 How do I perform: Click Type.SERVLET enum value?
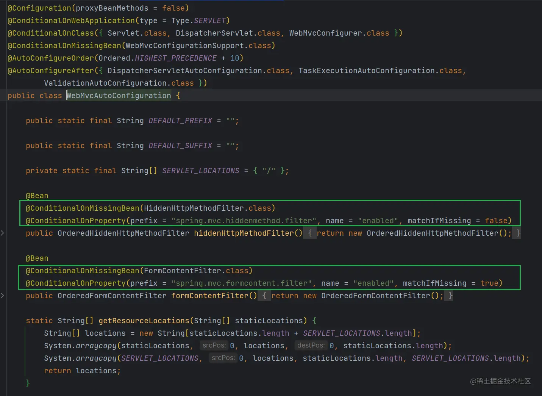[x=198, y=20]
